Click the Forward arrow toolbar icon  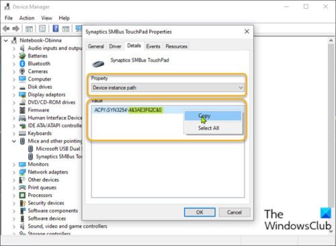coord(16,29)
